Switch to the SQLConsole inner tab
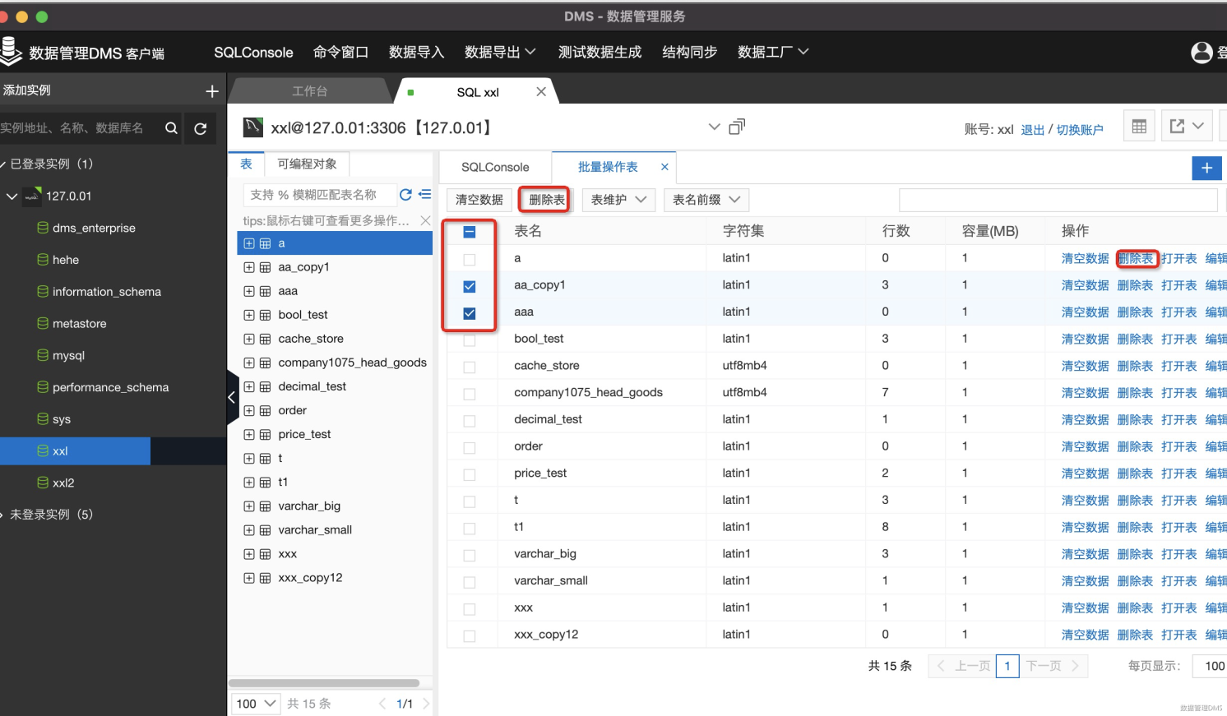Viewport: 1227px width, 716px height. (x=495, y=167)
